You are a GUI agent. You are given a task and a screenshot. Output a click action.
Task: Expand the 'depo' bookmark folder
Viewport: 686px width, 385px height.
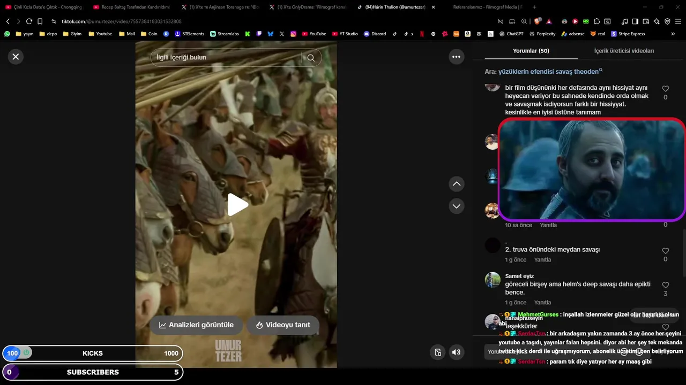48,34
